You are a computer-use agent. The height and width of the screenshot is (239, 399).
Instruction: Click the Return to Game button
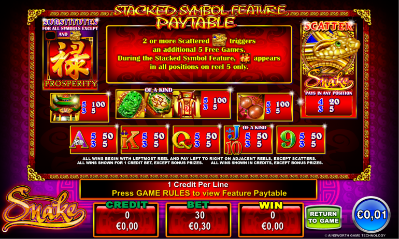(x=323, y=217)
